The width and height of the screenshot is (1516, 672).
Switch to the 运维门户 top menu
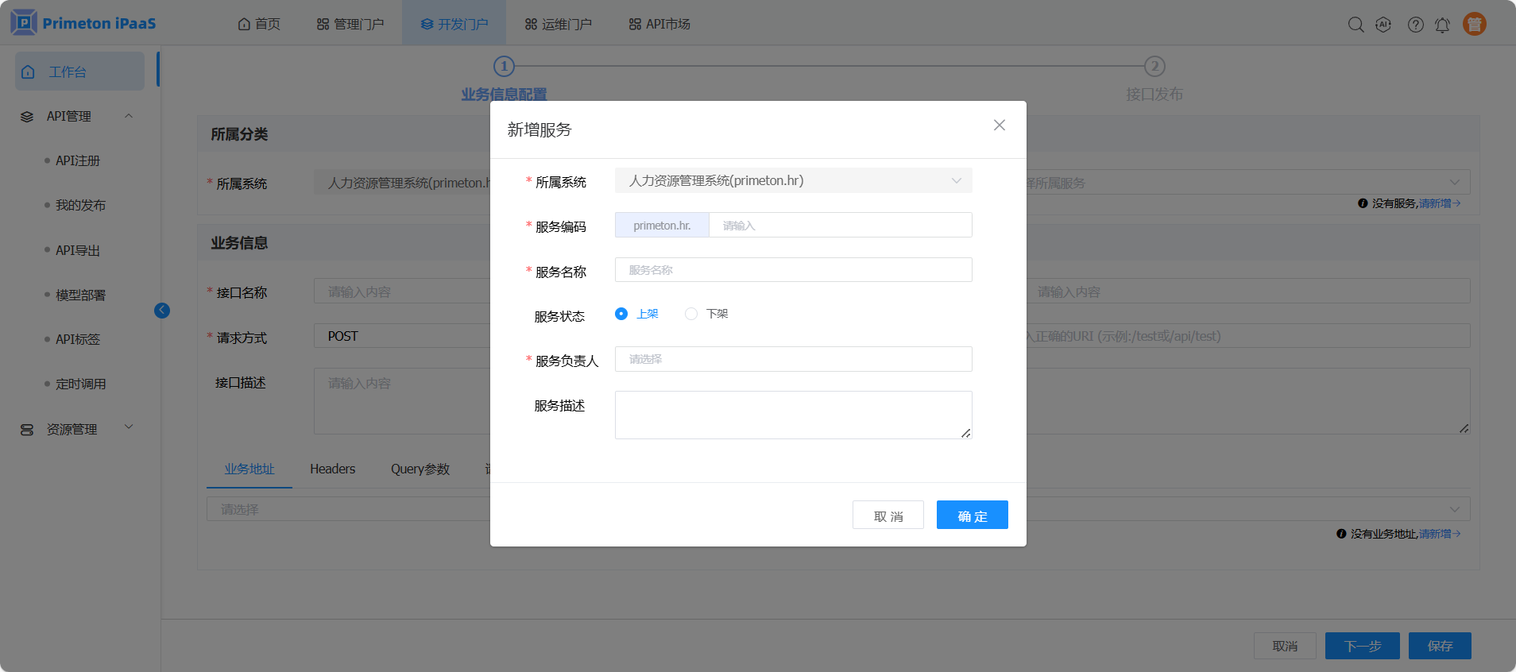[558, 24]
